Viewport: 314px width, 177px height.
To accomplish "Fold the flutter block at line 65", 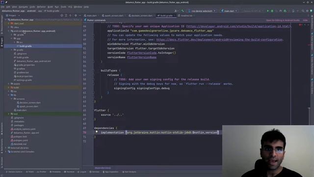I will [x=93, y=110].
